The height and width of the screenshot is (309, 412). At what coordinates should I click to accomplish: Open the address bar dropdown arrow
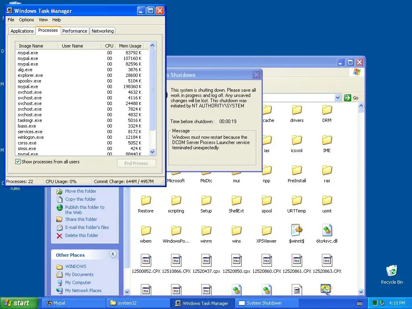pos(338,98)
